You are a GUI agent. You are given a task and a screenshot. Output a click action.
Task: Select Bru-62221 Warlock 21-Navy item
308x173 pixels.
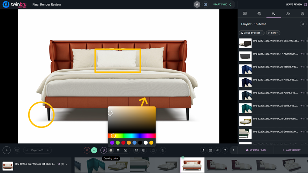click(x=273, y=82)
